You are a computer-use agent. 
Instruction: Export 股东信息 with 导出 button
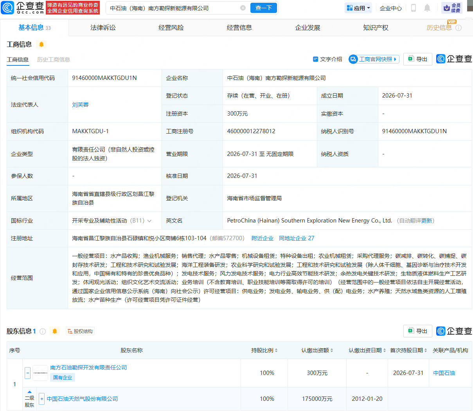point(418,331)
